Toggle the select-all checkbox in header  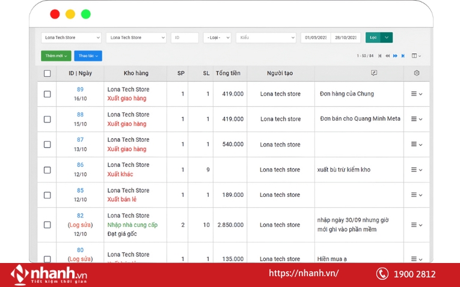click(48, 74)
